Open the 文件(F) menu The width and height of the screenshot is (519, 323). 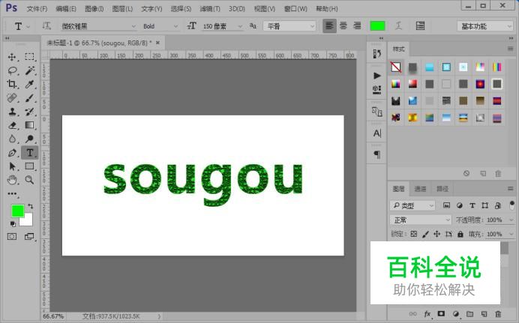click(x=37, y=9)
